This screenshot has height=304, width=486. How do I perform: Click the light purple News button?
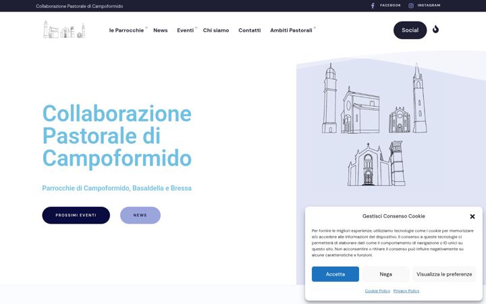click(140, 216)
